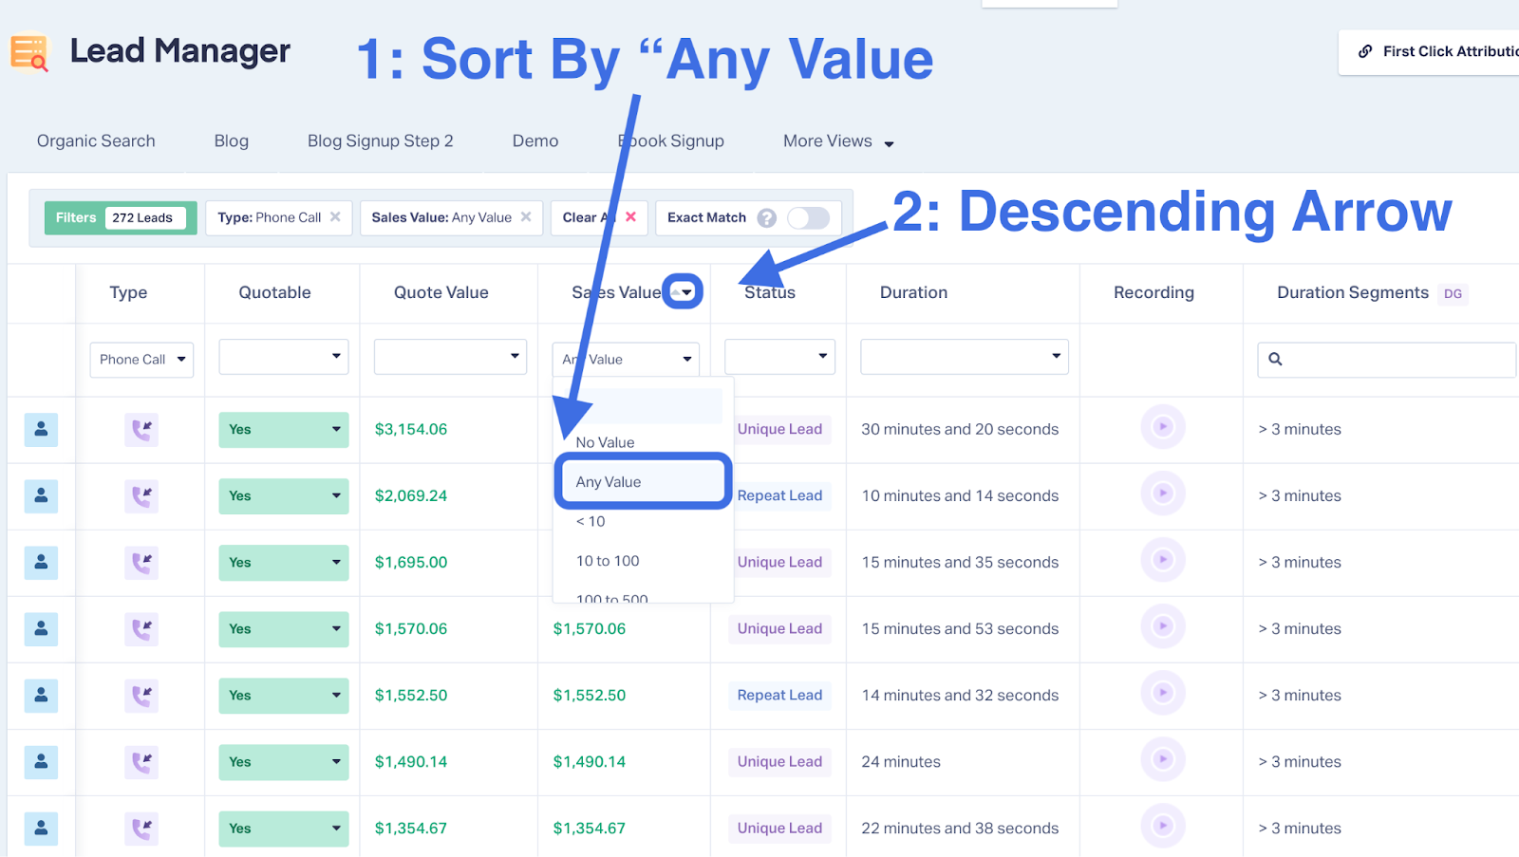Click the Type column header

click(128, 293)
